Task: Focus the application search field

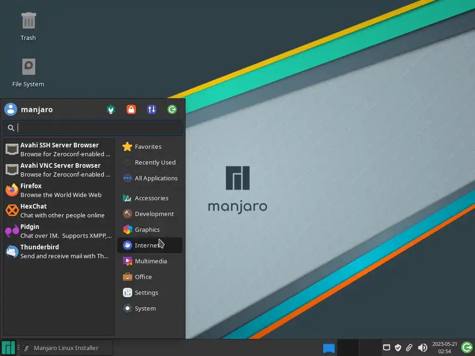Action: tap(93, 128)
